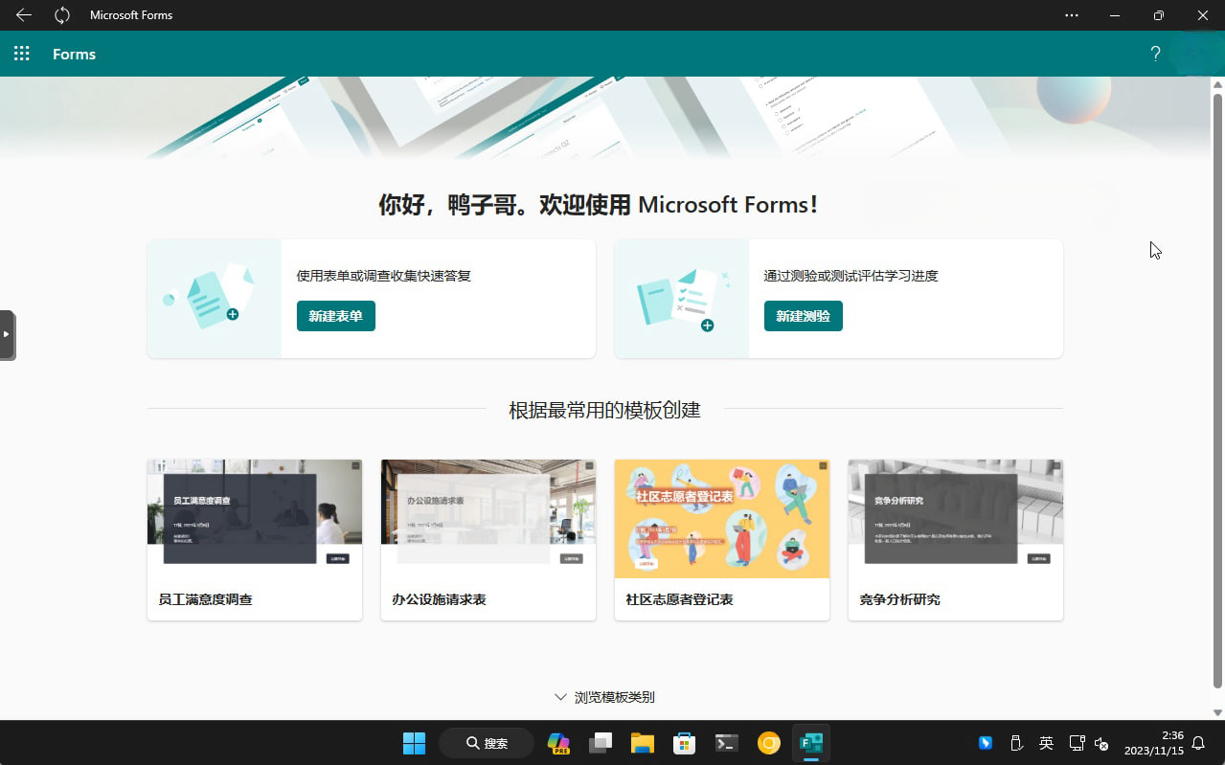The image size is (1225, 765).
Task: Open the See more menu in the title bar
Action: tap(1071, 14)
